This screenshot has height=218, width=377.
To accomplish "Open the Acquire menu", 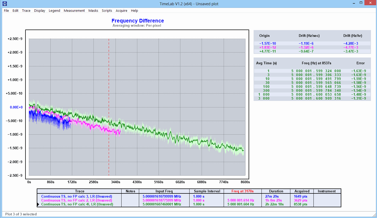I will 122,11.
